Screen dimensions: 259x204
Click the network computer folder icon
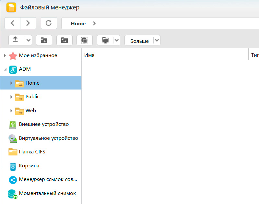click(105, 40)
